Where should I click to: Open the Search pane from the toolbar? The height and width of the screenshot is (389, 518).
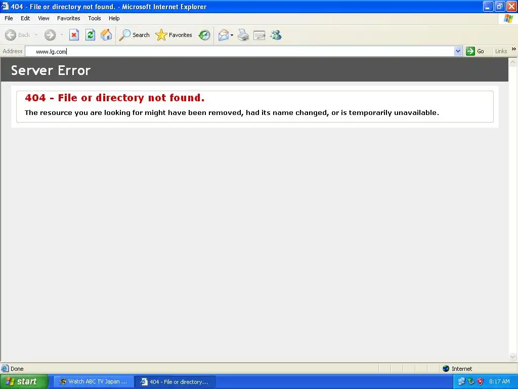click(x=134, y=35)
